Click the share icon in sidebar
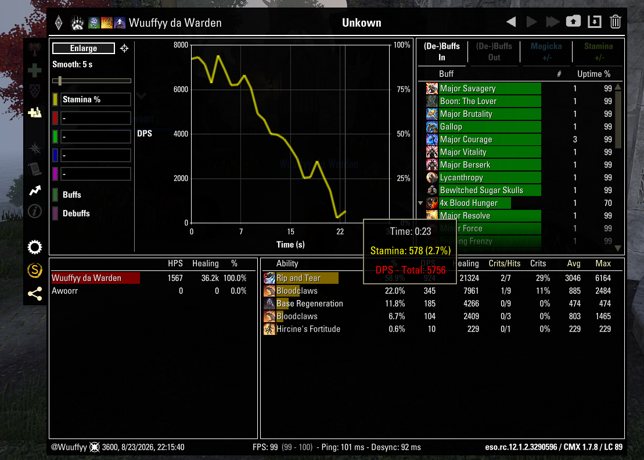644x460 pixels. click(x=34, y=294)
